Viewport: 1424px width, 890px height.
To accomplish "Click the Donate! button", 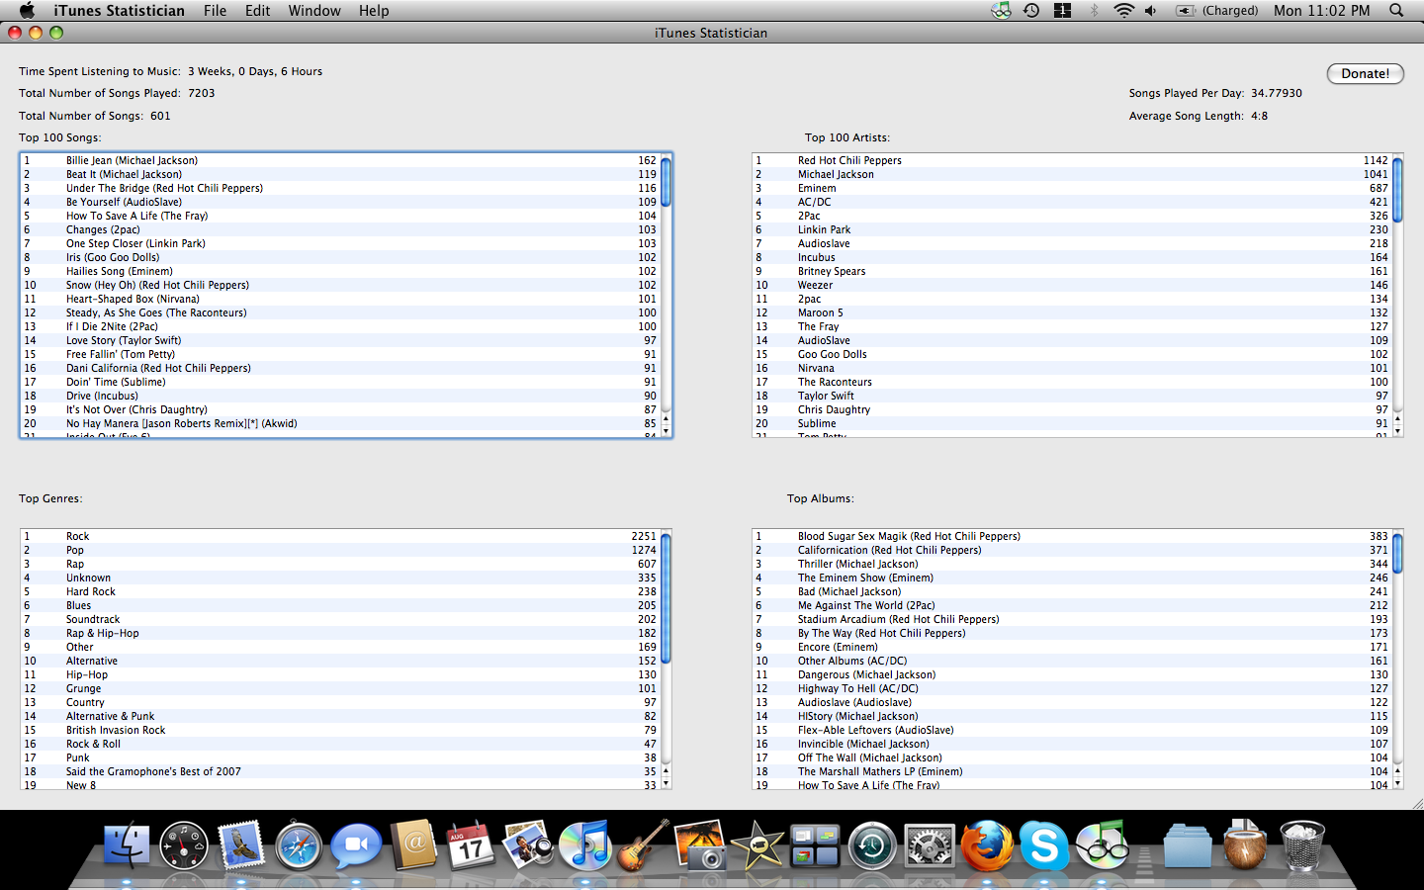I will tap(1365, 73).
